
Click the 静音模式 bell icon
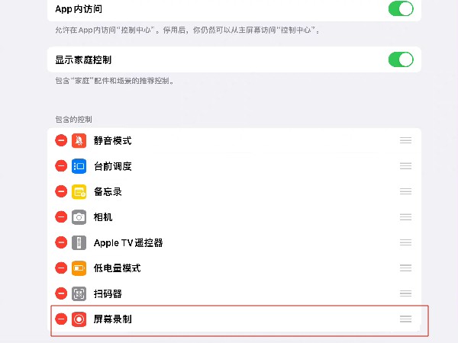[x=79, y=140]
